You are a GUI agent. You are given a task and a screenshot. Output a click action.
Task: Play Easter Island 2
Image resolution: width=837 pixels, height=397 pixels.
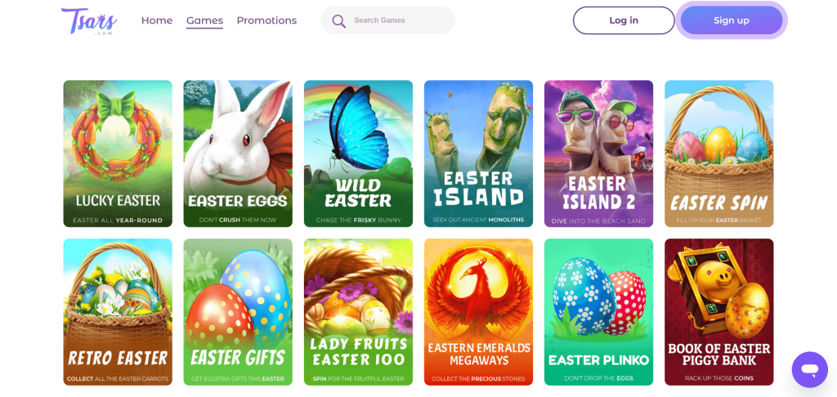[x=598, y=154]
